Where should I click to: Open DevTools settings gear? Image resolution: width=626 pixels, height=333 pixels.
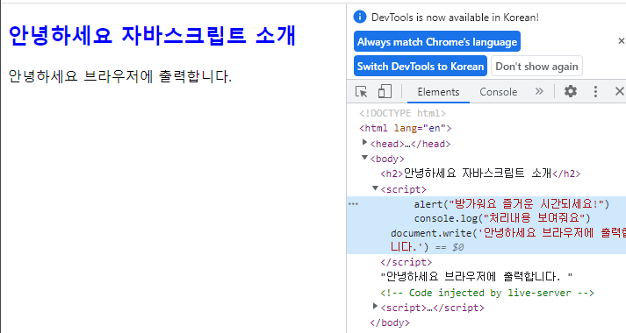(571, 92)
